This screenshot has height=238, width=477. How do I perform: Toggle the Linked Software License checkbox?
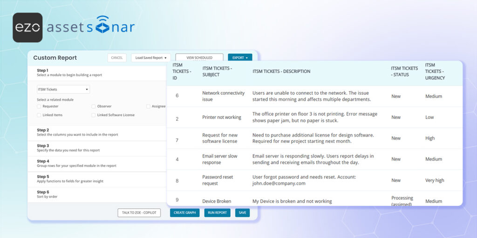(94, 115)
